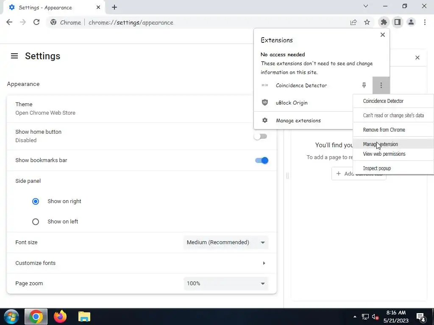Select Show on right radio button
Screen dimensions: 434x325
pyautogui.click(x=36, y=201)
